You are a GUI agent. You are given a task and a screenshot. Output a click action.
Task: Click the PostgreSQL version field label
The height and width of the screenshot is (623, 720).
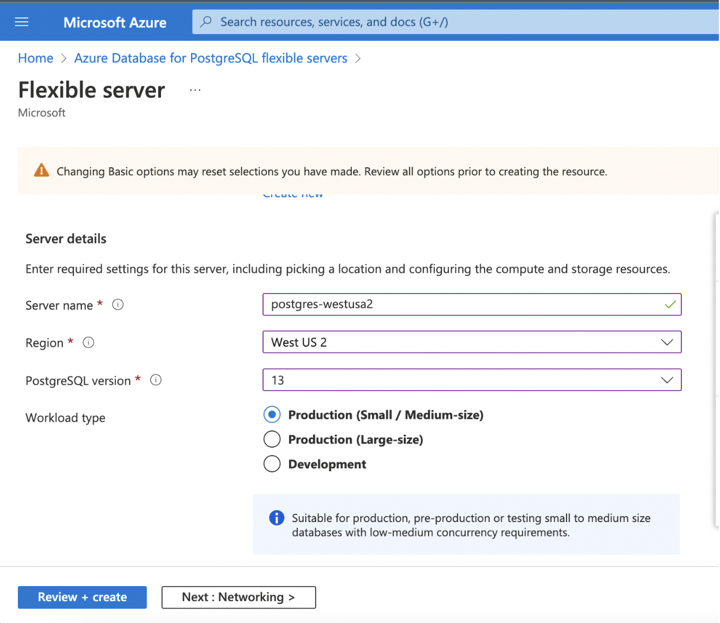point(78,381)
